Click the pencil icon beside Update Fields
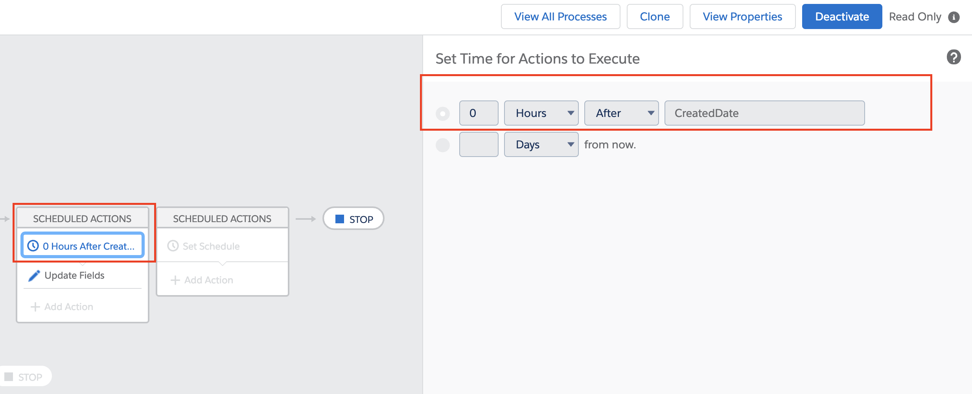972x394 pixels. (34, 275)
